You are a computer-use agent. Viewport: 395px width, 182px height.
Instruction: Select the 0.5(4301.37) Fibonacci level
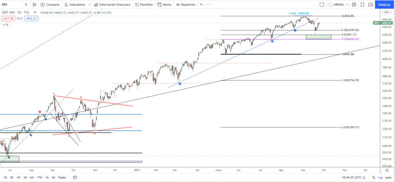pyautogui.click(x=349, y=35)
